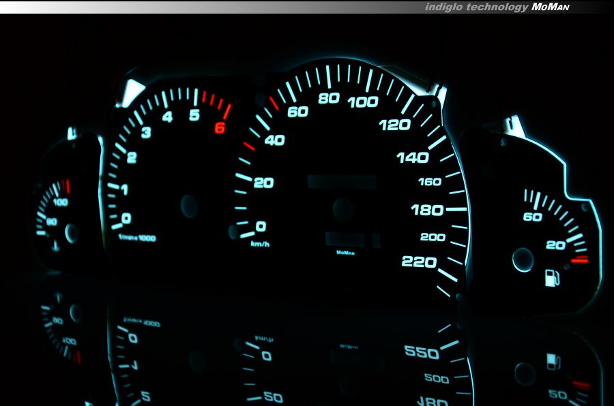Click the red low-fuel mark on fuel gauge
The image size is (614, 406).
tap(579, 260)
